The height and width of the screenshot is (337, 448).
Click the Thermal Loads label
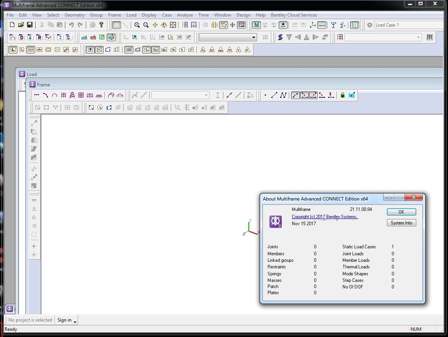pos(356,266)
